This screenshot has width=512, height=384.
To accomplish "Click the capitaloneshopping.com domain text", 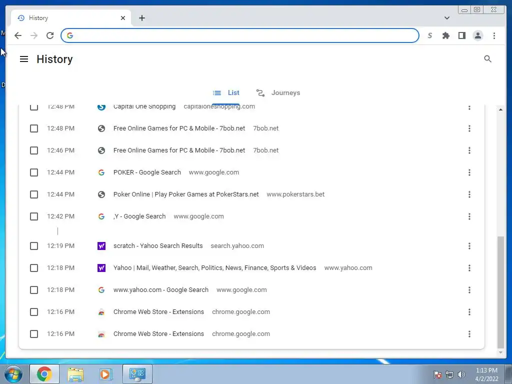I will (219, 106).
